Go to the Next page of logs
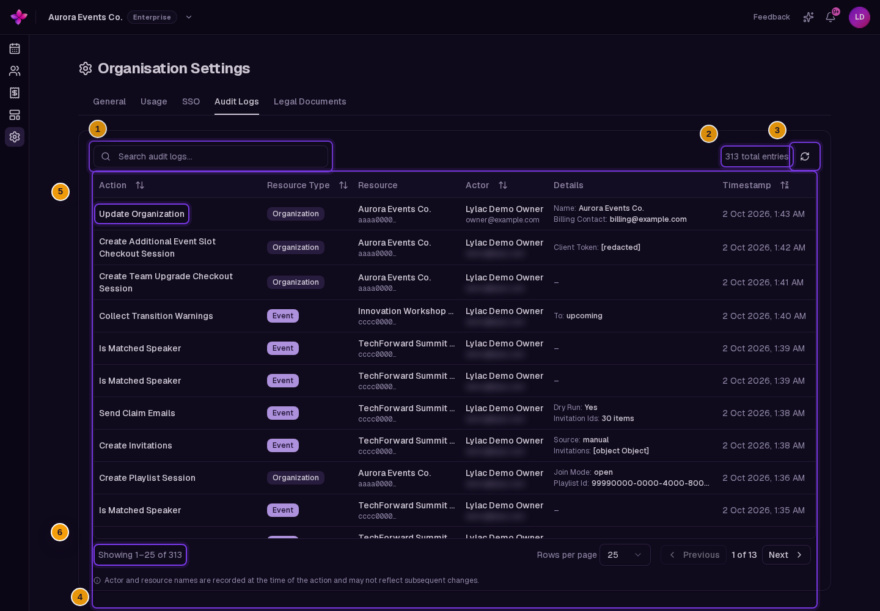Viewport: 880px width, 611px height. click(x=787, y=555)
